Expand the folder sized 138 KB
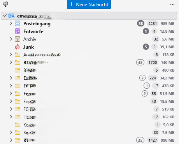The width and height of the screenshot is (179, 144). point(11,54)
